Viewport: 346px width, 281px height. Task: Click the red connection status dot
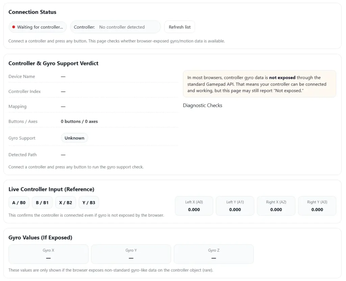click(14, 27)
